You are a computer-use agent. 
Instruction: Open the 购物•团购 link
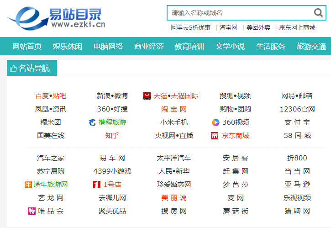tap(236, 109)
